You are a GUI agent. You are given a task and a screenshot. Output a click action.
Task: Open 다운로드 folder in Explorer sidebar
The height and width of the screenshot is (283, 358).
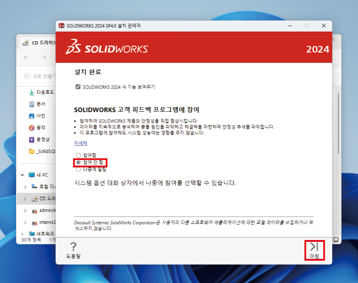[41, 92]
